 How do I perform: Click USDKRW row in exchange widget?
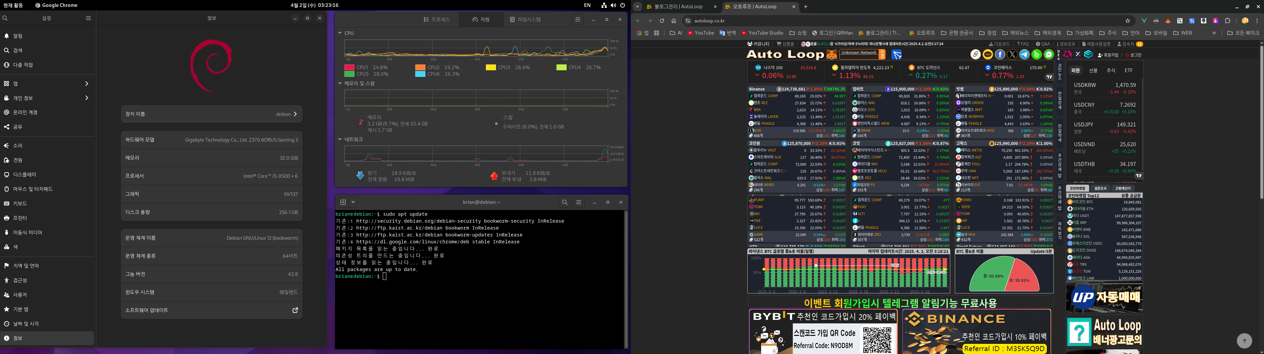pos(1104,88)
